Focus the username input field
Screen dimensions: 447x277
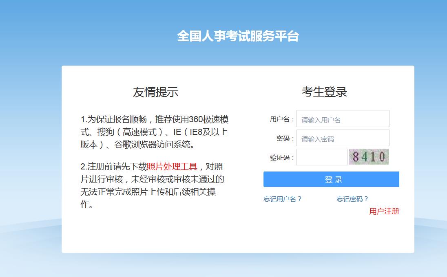click(x=343, y=119)
